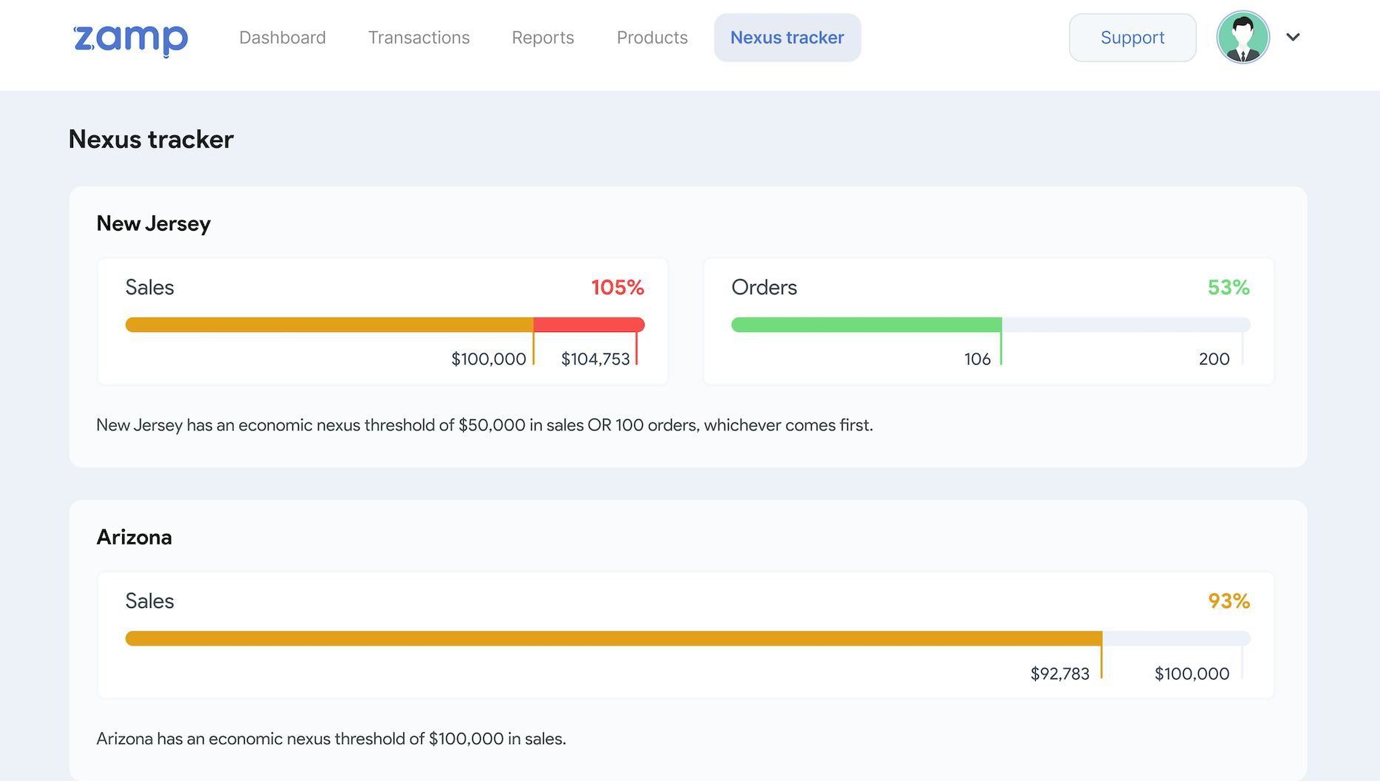Image resolution: width=1380 pixels, height=781 pixels.
Task: Click the 105% Sales percentage label
Action: [618, 288]
